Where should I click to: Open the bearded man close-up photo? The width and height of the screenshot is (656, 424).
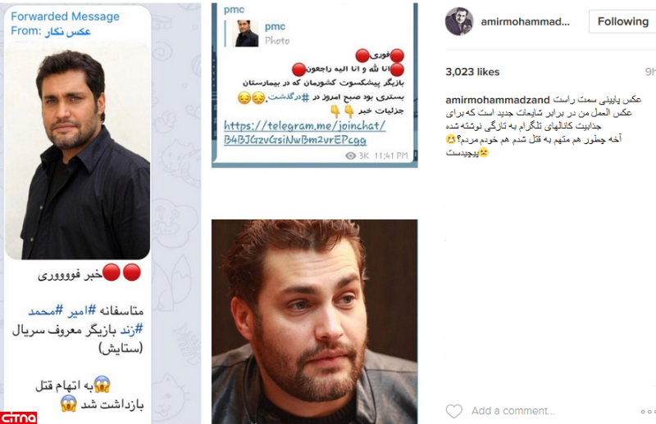pyautogui.click(x=314, y=322)
